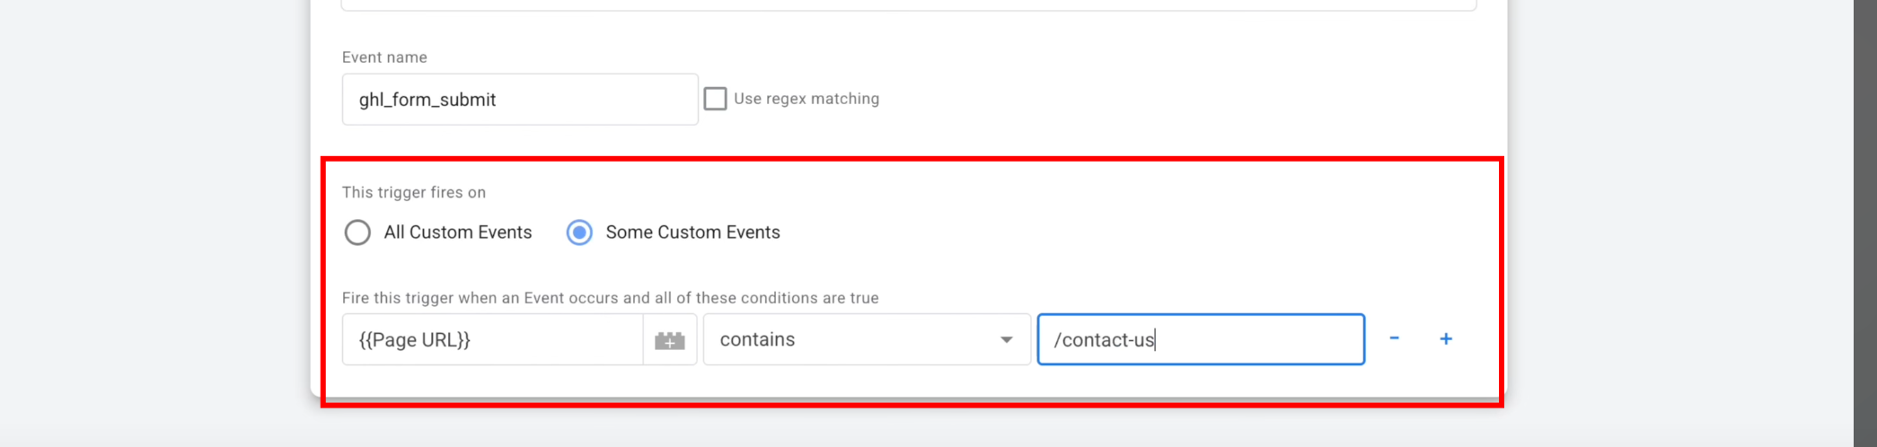Click the "Event name" field label
This screenshot has height=447, width=1877.
coord(384,57)
